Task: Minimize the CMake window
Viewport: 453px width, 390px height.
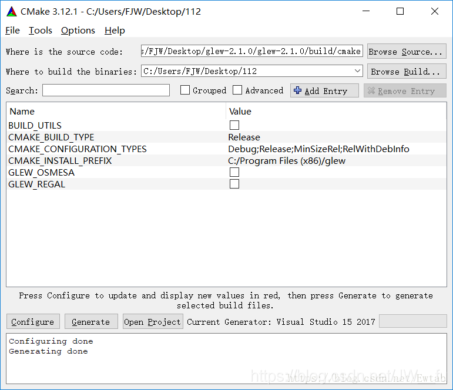Action: (366, 11)
